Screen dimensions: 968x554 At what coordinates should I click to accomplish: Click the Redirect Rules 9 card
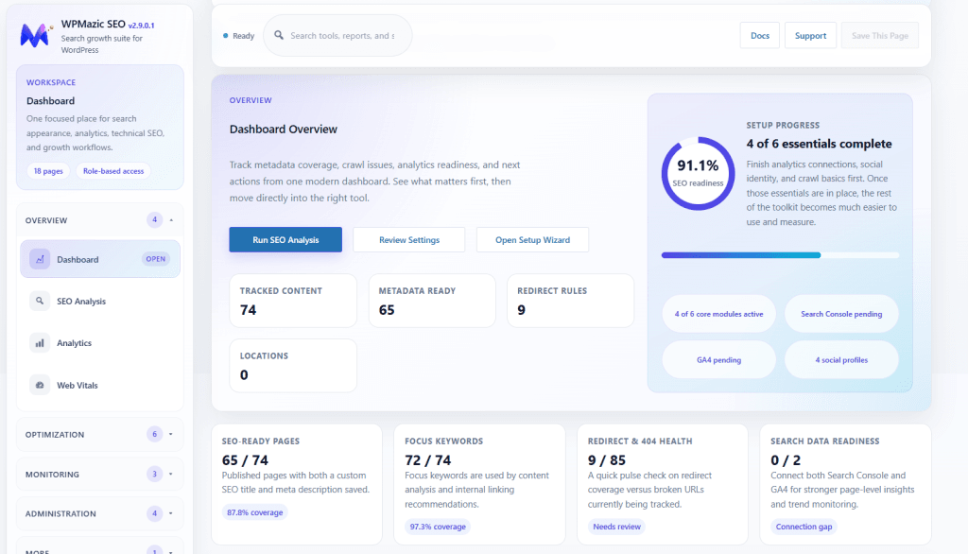click(570, 301)
